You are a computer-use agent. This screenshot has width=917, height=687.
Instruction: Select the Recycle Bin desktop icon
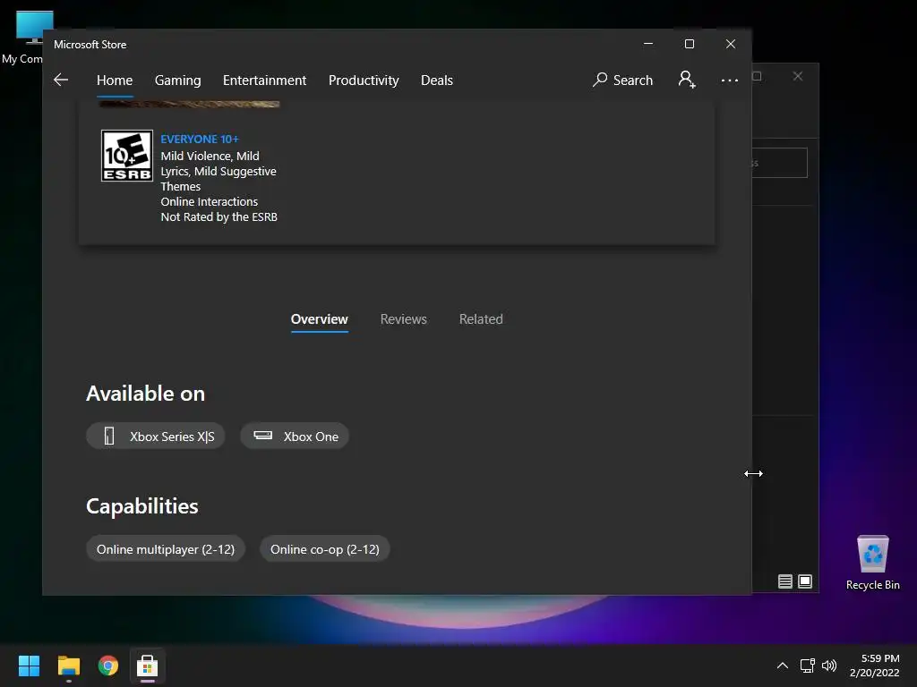point(872,564)
